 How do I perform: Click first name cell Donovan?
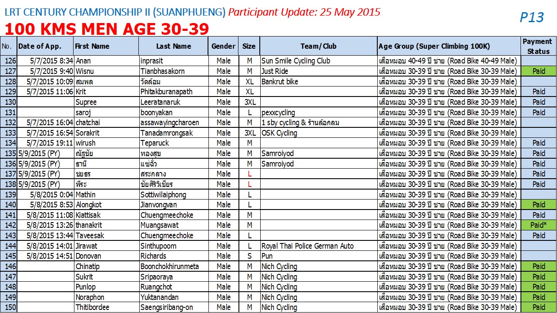88,256
